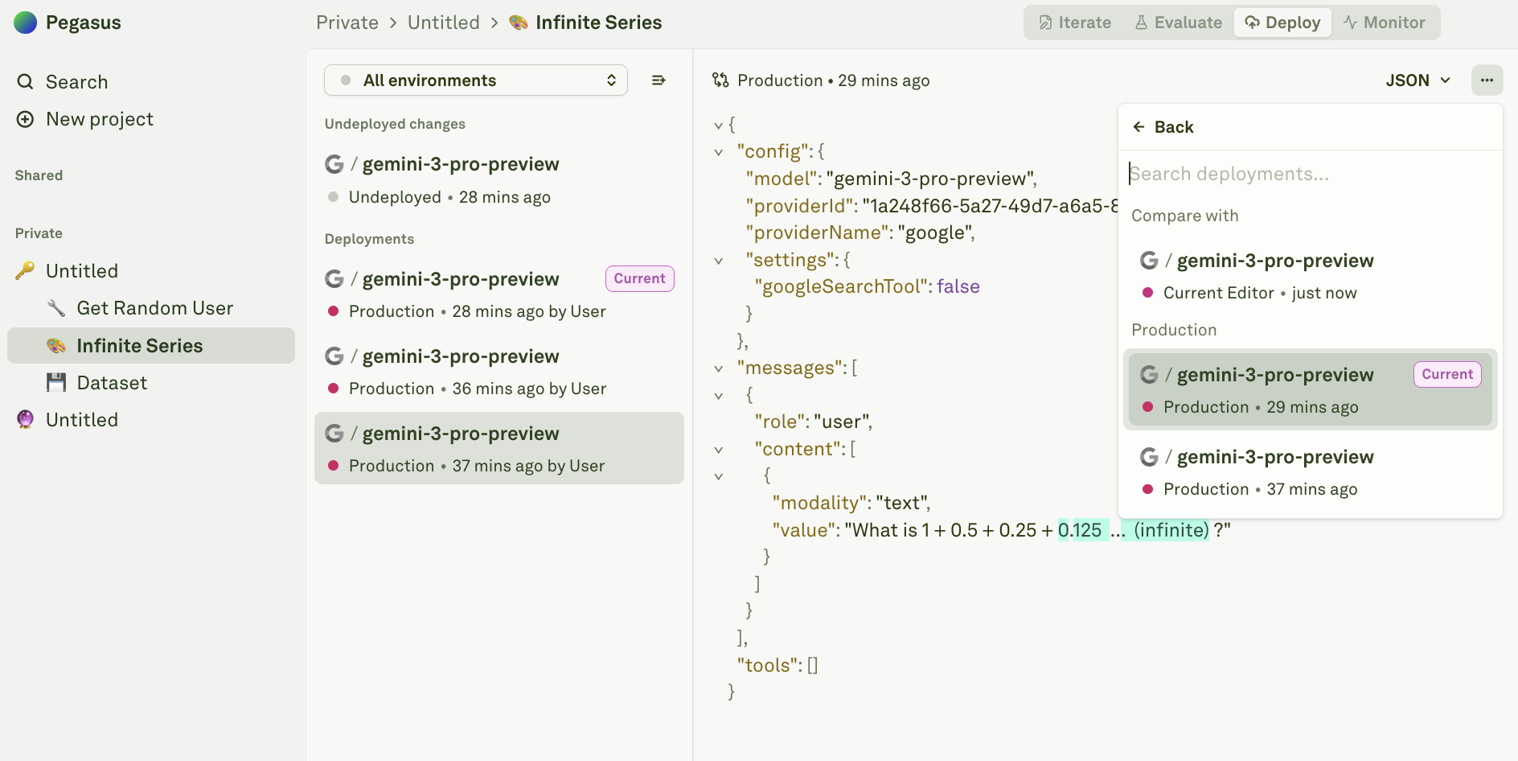Switch to the Deploy tab
The width and height of the screenshot is (1518, 761).
pos(1283,23)
